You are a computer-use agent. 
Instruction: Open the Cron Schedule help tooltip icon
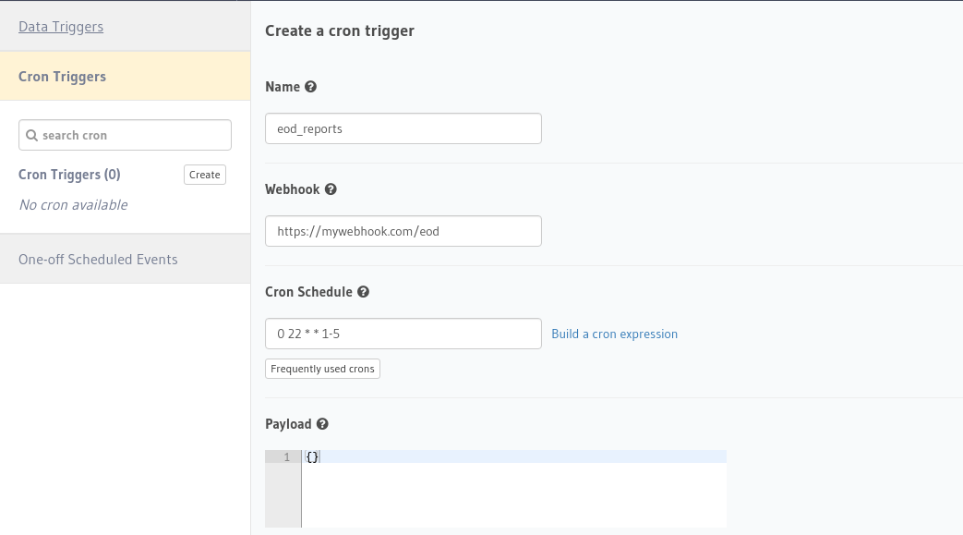pos(363,292)
